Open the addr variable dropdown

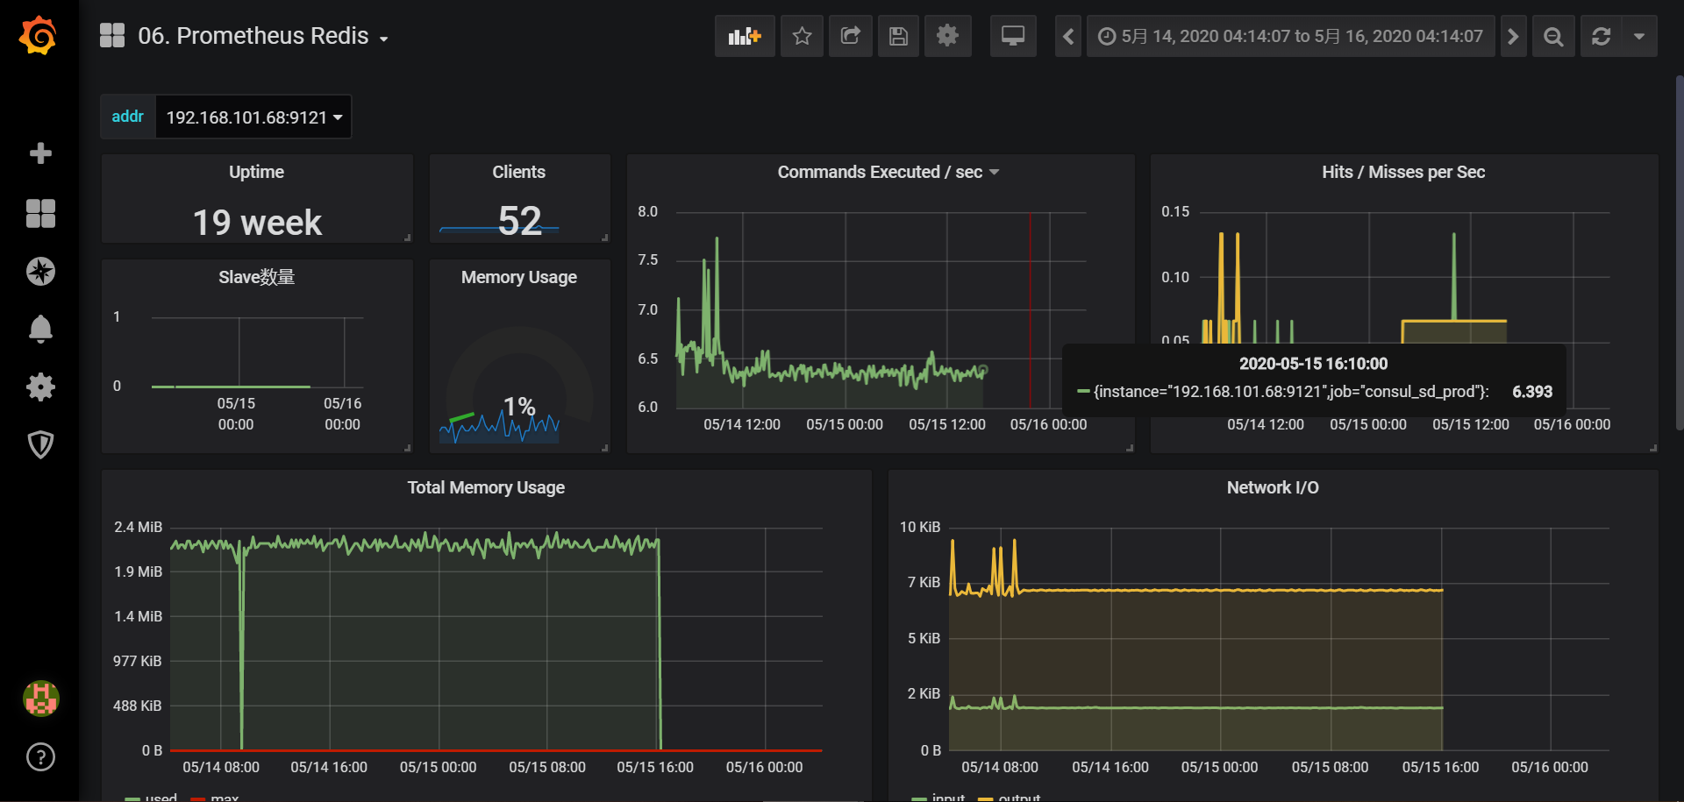click(253, 116)
